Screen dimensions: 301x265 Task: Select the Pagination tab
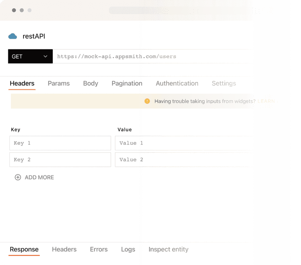127,83
